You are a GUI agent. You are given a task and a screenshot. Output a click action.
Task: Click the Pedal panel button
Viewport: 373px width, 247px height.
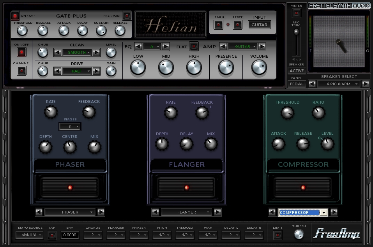pyautogui.click(x=297, y=84)
